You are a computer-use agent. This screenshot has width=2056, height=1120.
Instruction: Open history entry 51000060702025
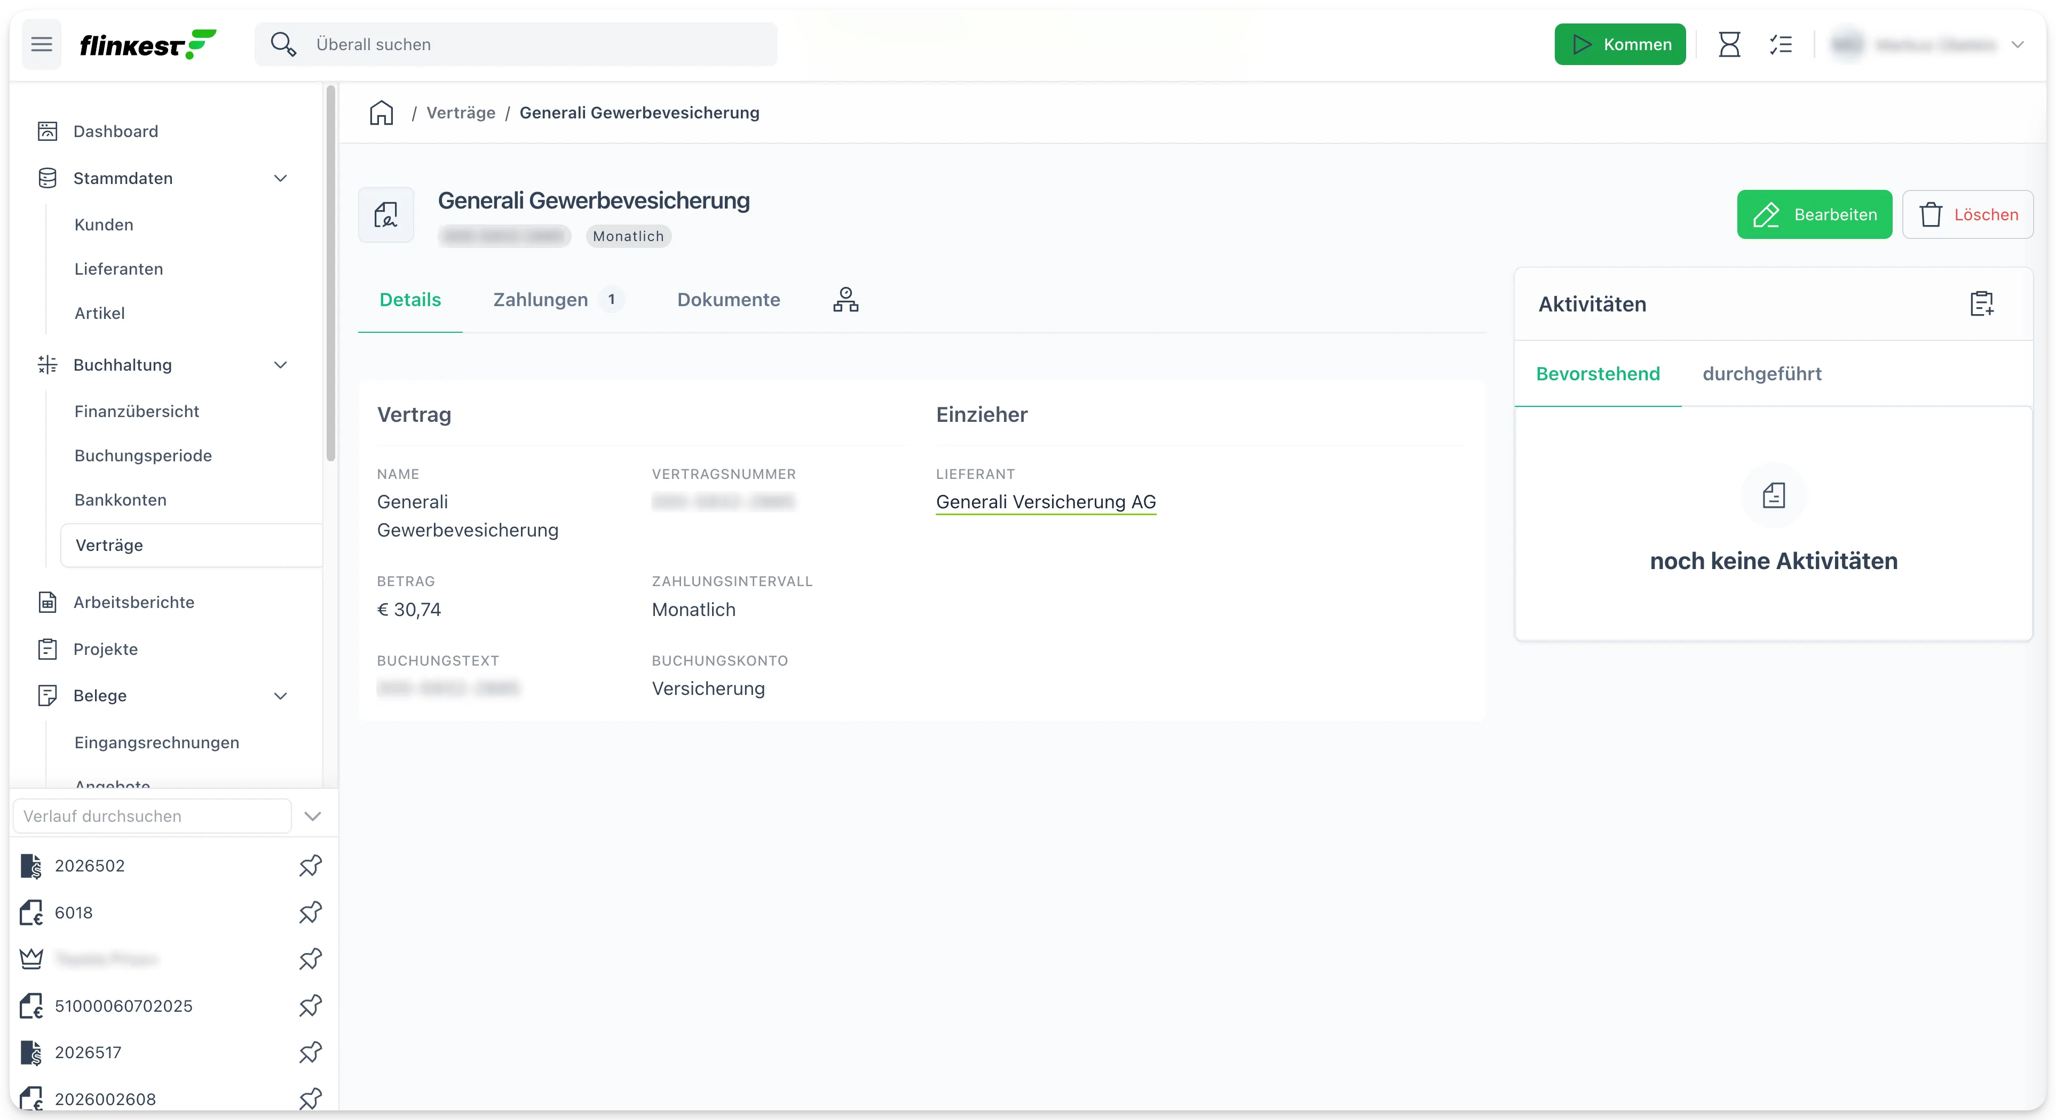point(124,1006)
